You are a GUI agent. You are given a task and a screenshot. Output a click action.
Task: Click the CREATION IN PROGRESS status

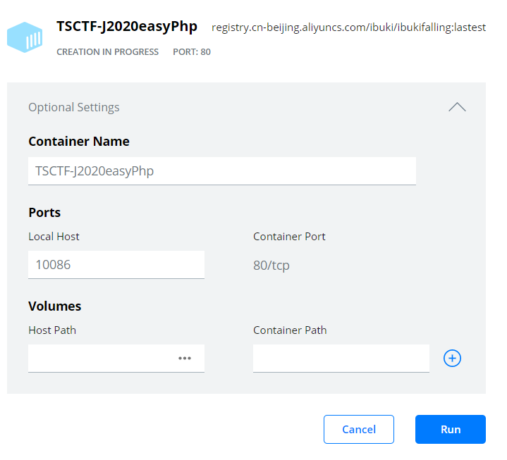tap(107, 52)
